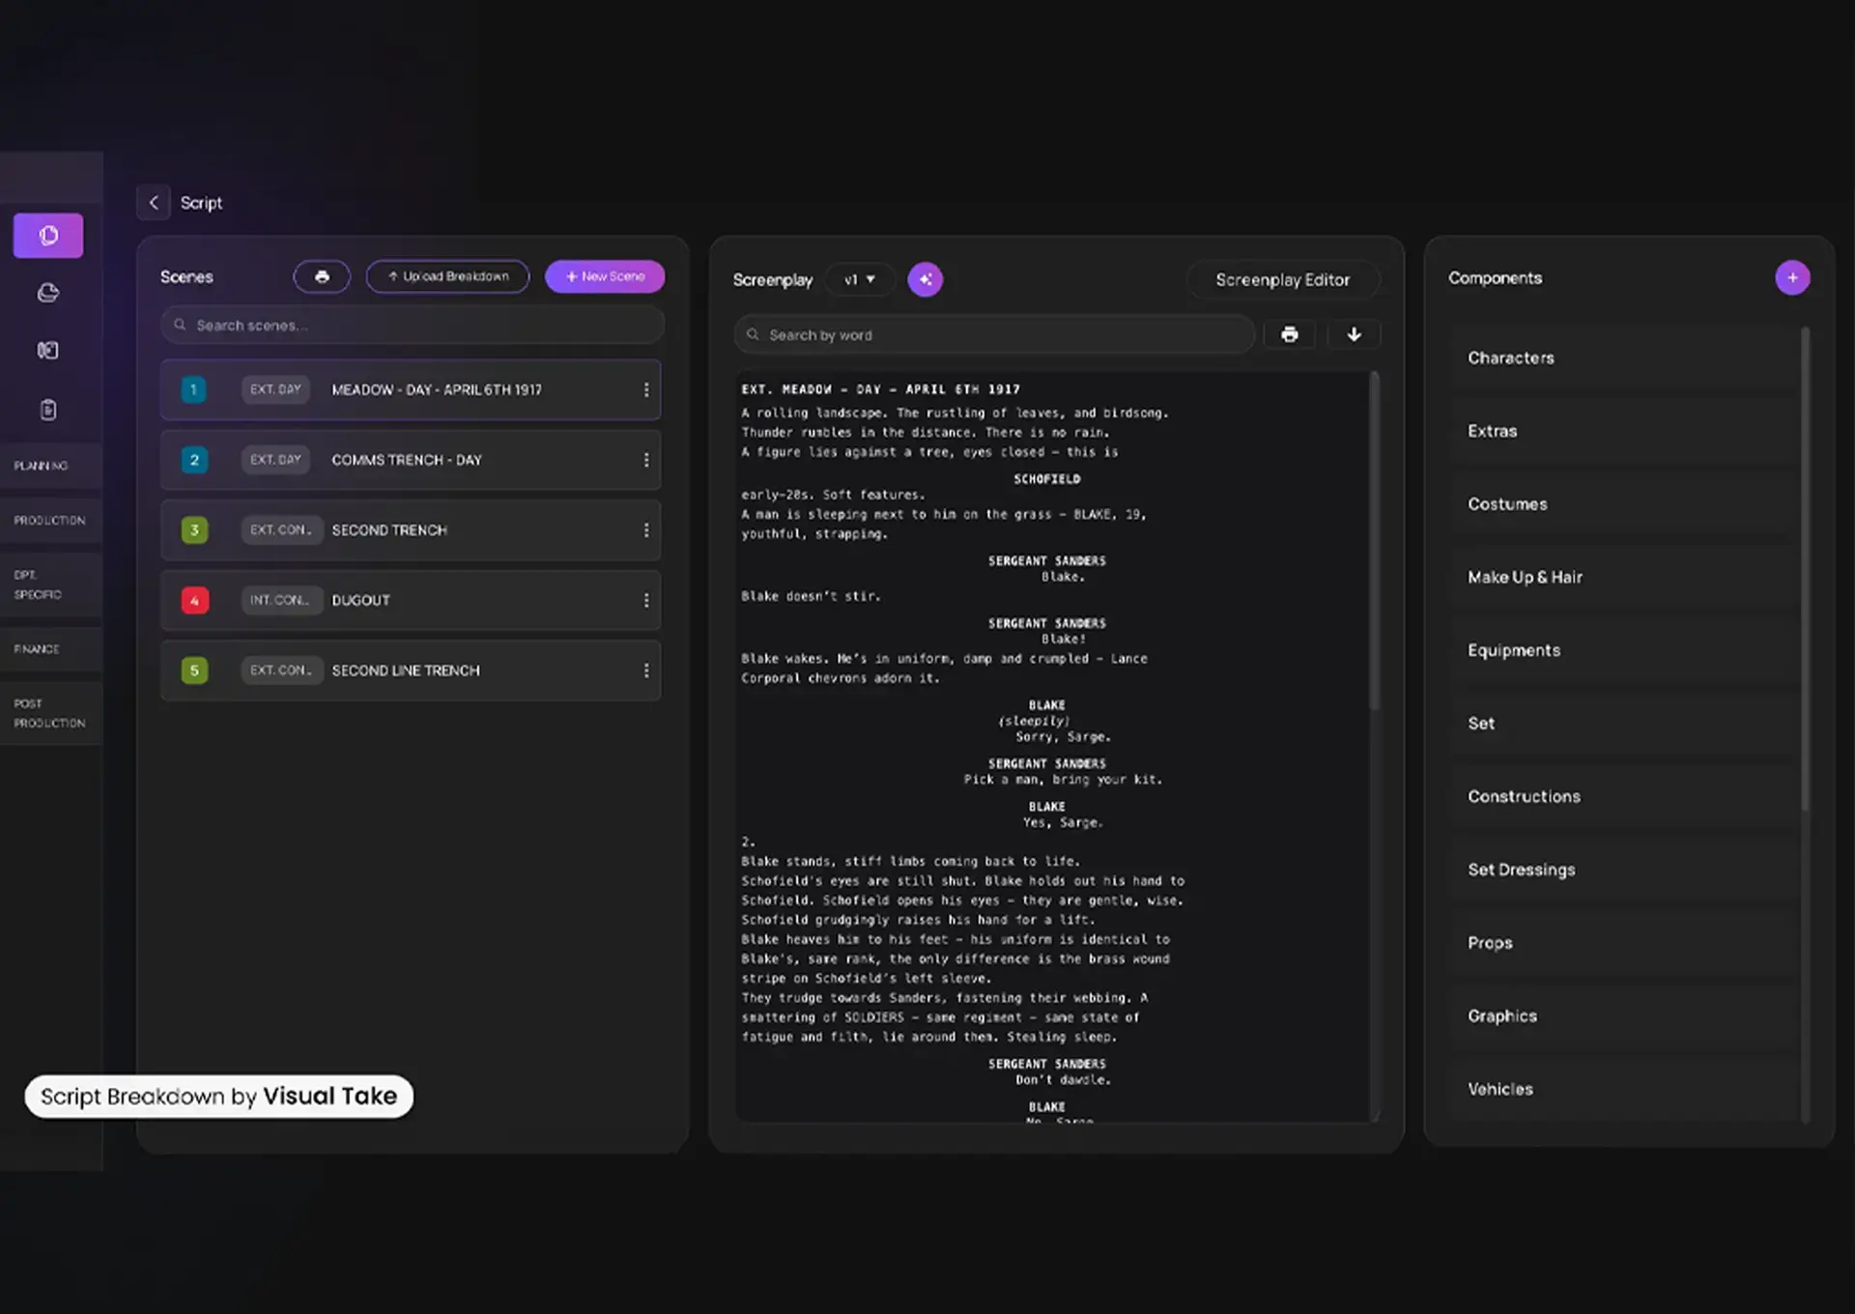Open the book sidebar icon

point(48,351)
